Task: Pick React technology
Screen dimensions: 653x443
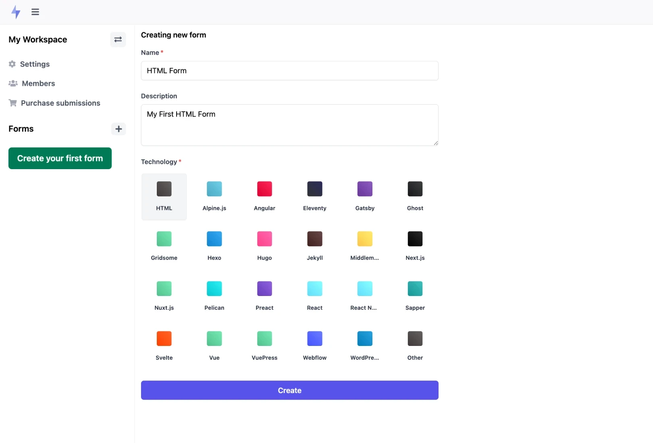Action: point(315,296)
